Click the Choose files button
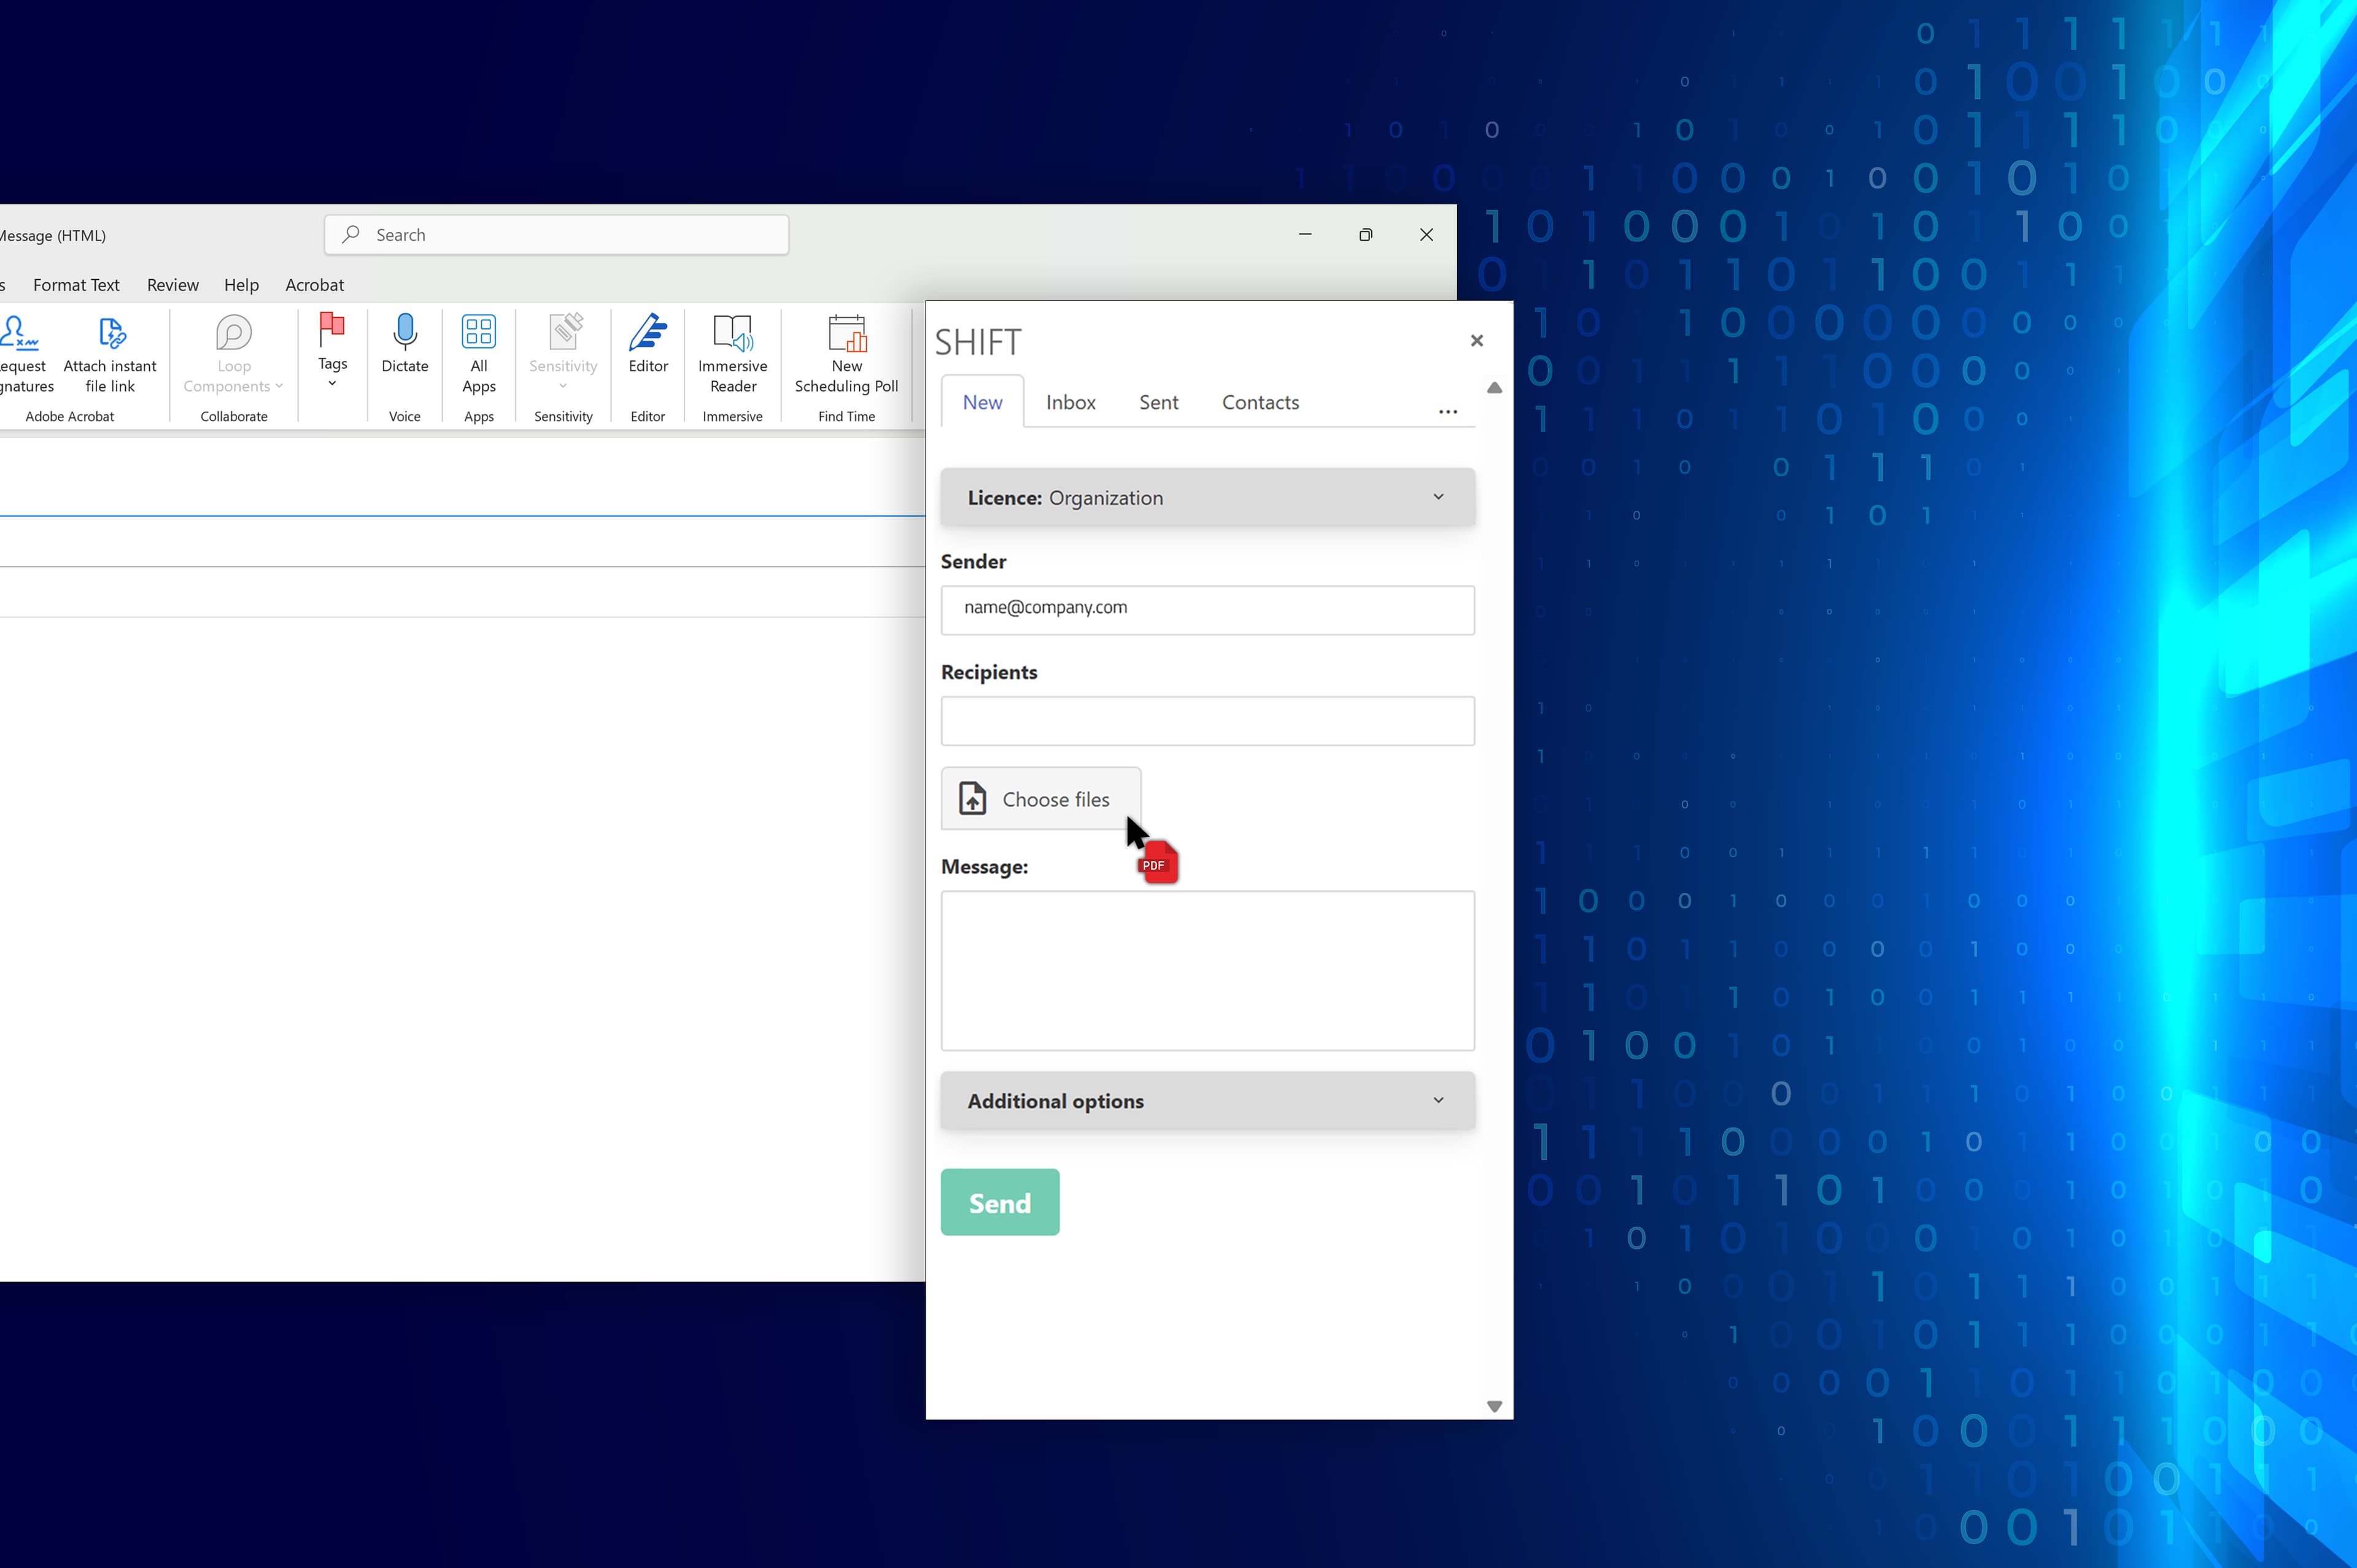The width and height of the screenshot is (2357, 1568). pos(1040,798)
